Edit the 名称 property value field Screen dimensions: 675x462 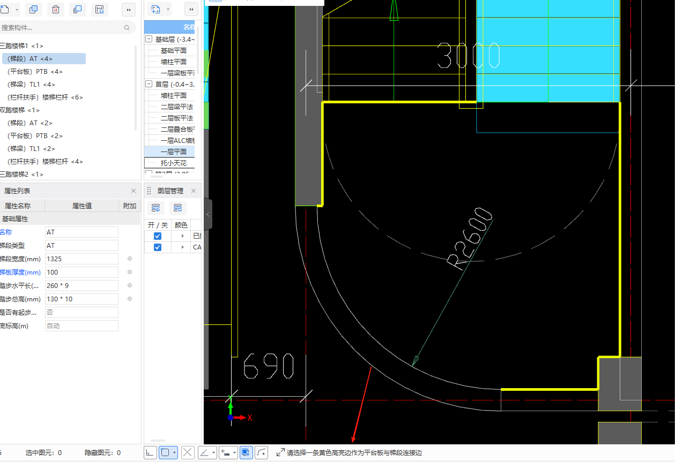pyautogui.click(x=81, y=232)
